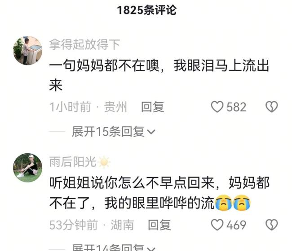Select the comment text 听姐姐说你怎么不早点回来
This screenshot has height=251, width=292.
click(132, 182)
